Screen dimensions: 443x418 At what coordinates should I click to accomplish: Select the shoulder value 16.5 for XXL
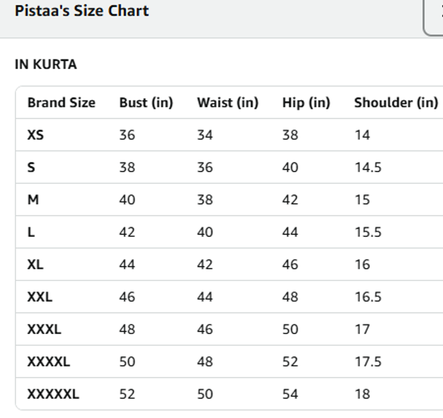[x=368, y=297]
